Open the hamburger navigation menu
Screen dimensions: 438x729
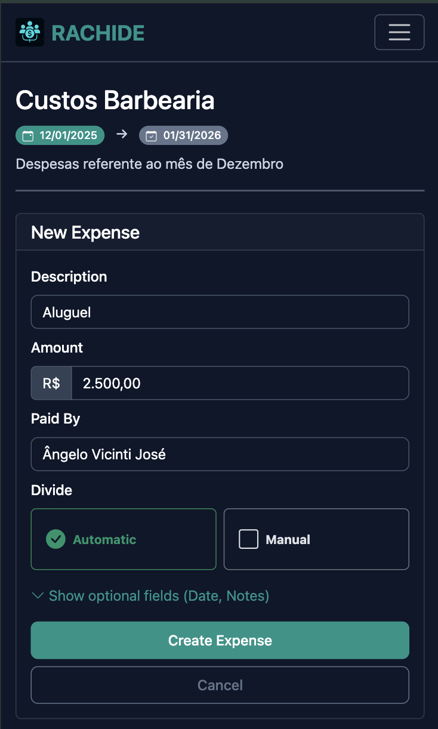click(x=399, y=32)
